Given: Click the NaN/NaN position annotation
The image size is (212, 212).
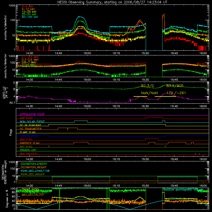Looking at the screenshot, I should [x=149, y=93].
